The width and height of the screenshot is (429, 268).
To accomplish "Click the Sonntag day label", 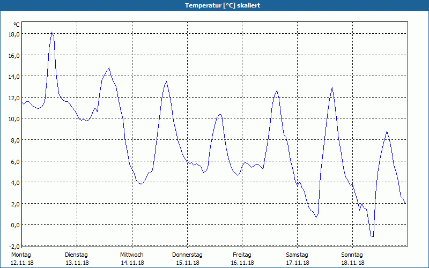I will [x=352, y=255].
